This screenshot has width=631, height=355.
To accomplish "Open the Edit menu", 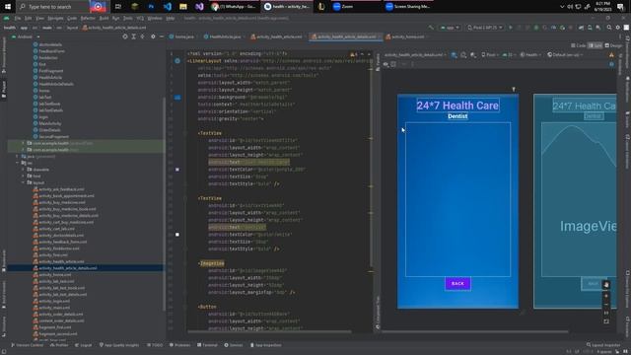I will 28,18.
